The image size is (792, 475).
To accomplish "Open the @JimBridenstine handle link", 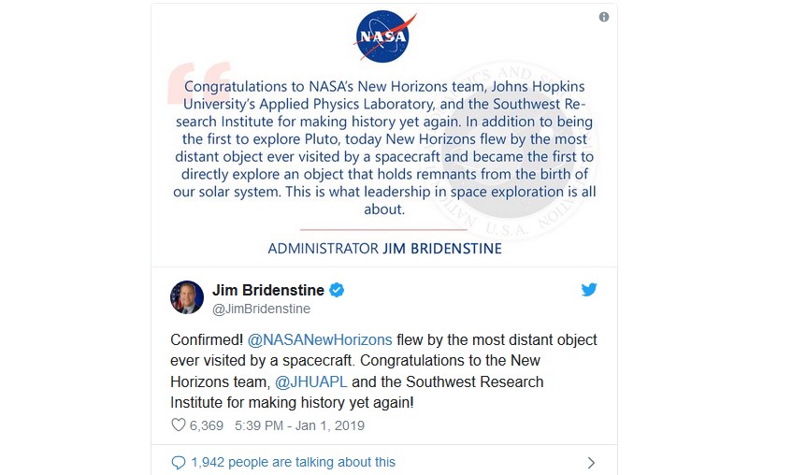I will pyautogui.click(x=262, y=309).
